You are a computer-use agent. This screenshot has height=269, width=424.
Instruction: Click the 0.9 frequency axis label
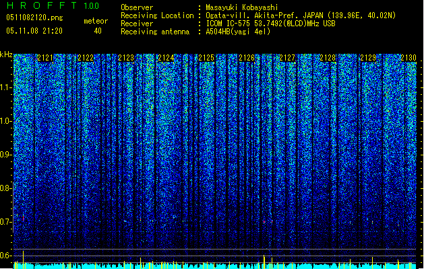coord(6,155)
